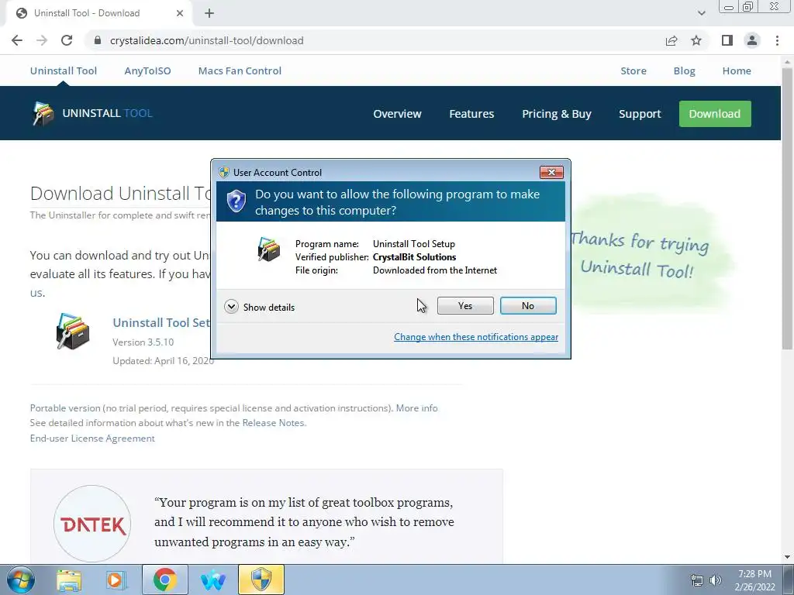Click the volume speaker tray icon
The height and width of the screenshot is (595, 794).
715,580
